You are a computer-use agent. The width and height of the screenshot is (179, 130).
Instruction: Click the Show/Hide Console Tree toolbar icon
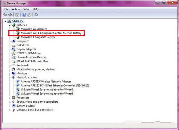click(x=17, y=15)
